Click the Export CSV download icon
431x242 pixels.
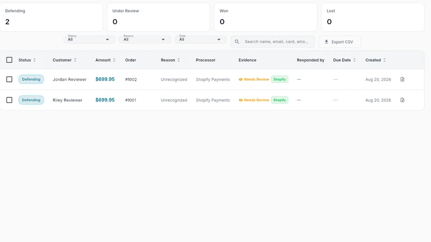click(326, 42)
